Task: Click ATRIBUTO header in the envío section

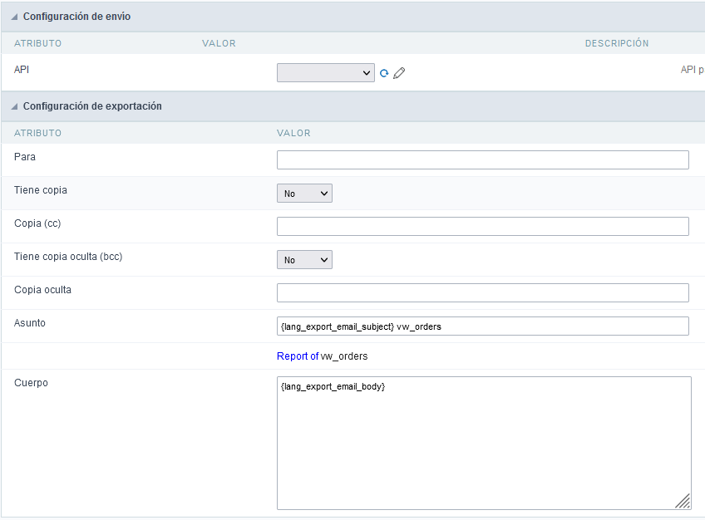Action: coord(37,43)
